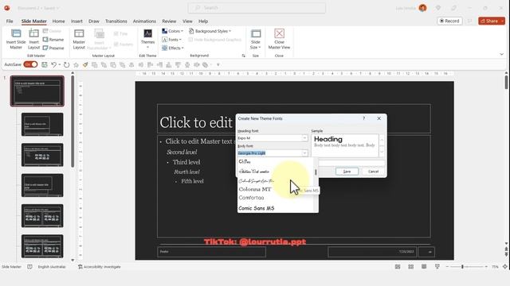The height and width of the screenshot is (286, 510).
Task: Open the Transitions tab
Action: pos(116,21)
